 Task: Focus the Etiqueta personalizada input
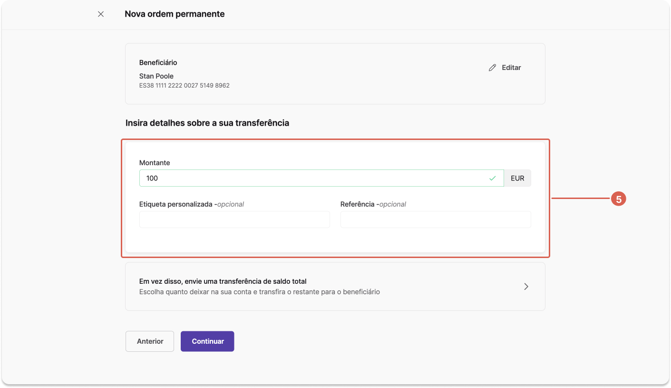[234, 219]
